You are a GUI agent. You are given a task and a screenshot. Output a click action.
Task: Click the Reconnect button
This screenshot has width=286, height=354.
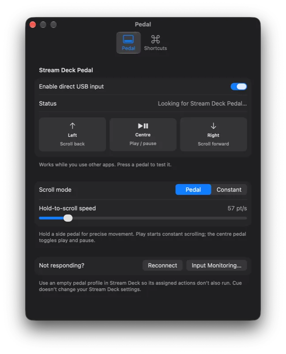click(x=162, y=265)
